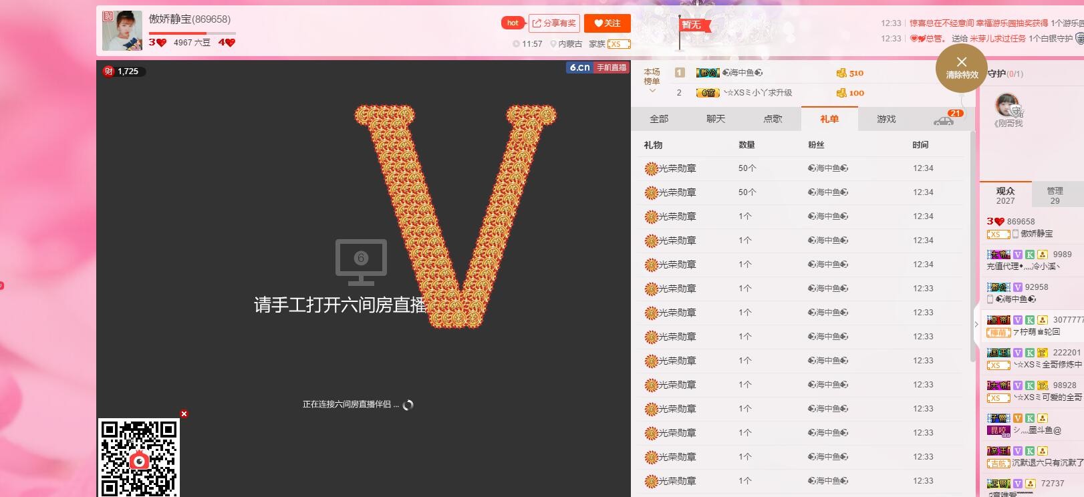Click V badge next to 92958

click(x=1018, y=287)
